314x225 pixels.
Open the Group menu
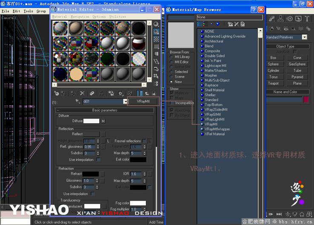pyautogui.click(x=41, y=11)
